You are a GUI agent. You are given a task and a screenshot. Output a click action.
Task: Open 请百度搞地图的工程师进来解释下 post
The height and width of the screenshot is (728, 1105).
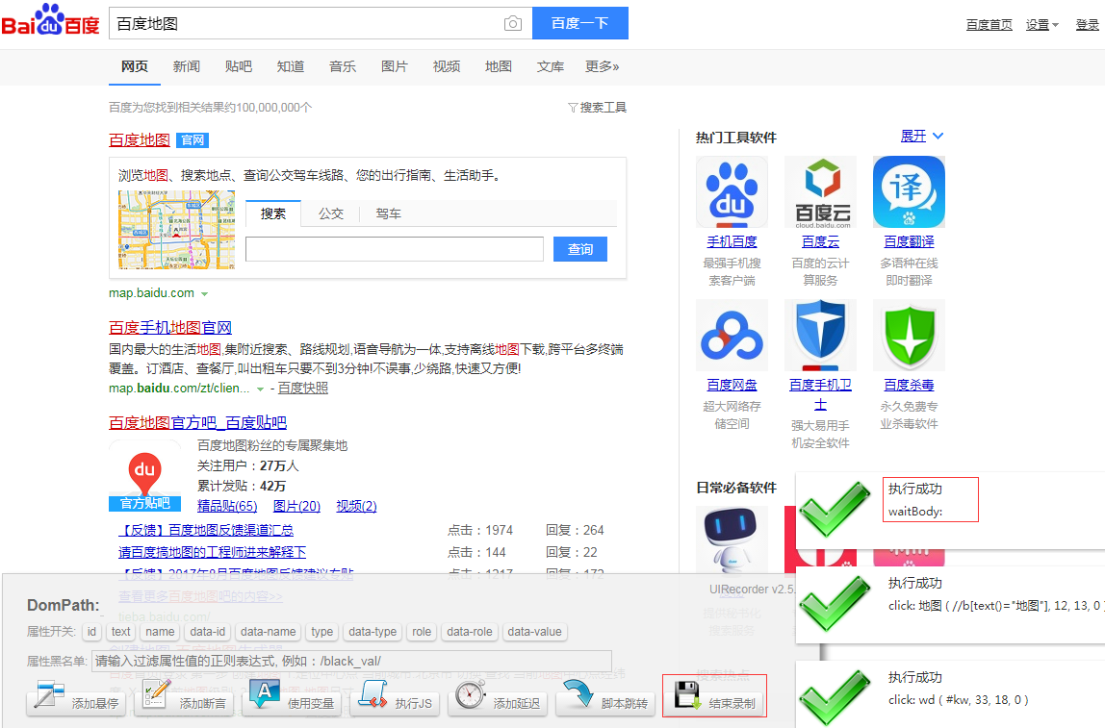(x=212, y=552)
